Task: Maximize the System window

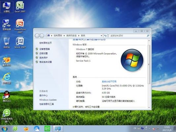Action: pyautogui.click(x=142, y=31)
